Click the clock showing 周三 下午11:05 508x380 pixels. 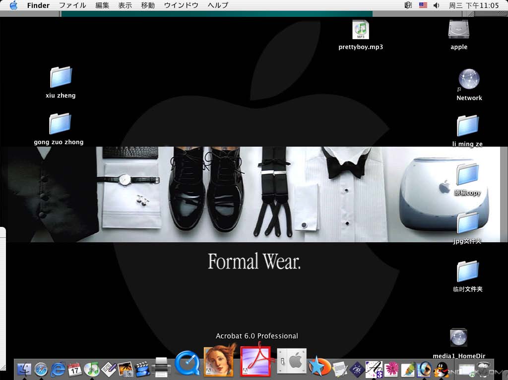pos(474,5)
